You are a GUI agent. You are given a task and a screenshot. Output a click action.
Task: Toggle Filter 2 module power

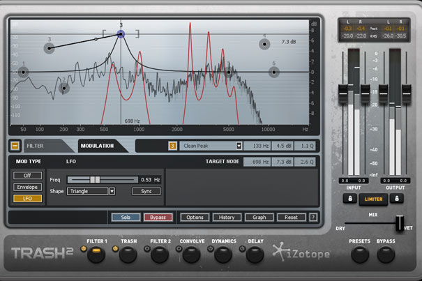pyautogui.click(x=147, y=248)
